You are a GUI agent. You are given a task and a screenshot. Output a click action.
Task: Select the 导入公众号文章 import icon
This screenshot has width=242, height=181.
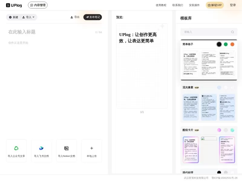17,148
